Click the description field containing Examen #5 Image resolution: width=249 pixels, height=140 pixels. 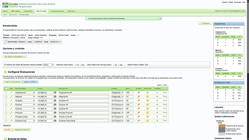pyautogui.click(x=84, y=108)
